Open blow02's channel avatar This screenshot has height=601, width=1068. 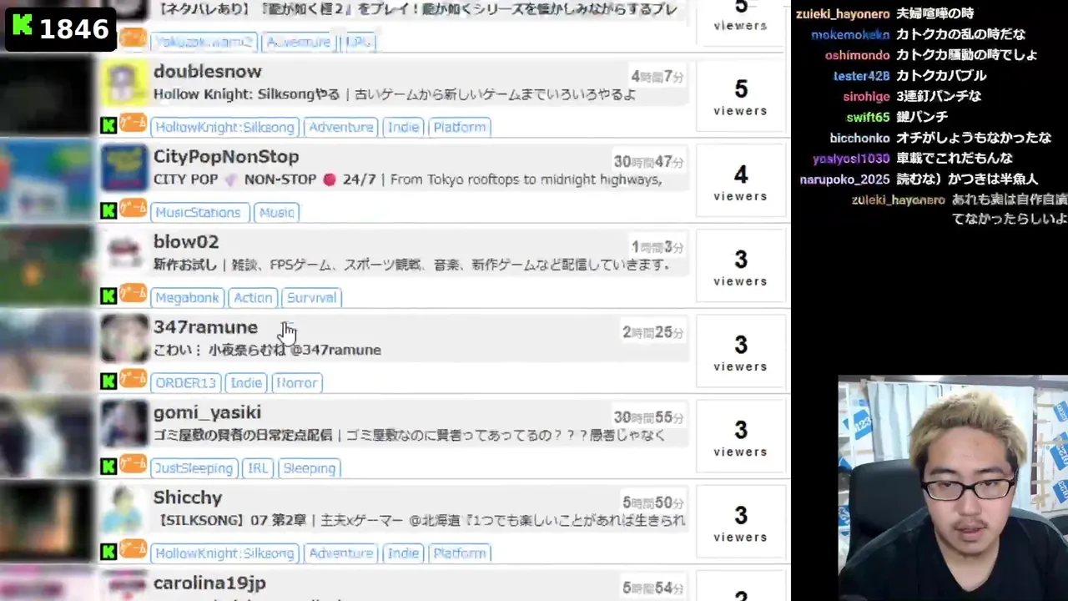(x=124, y=254)
